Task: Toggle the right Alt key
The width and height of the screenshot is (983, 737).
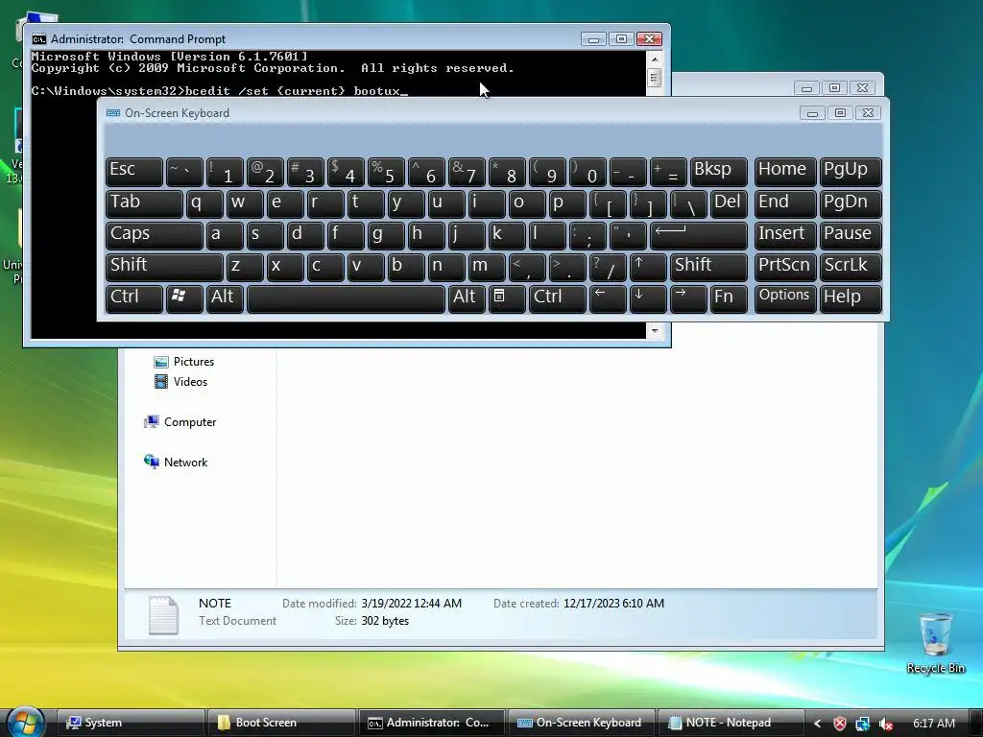Action: [467, 299]
